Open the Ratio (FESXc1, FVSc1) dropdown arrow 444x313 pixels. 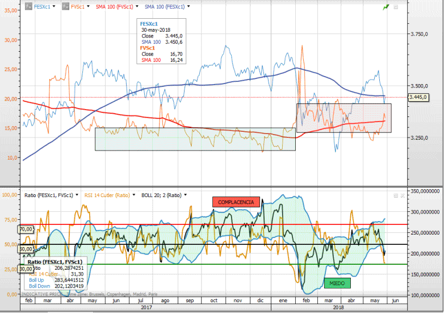coord(77,195)
